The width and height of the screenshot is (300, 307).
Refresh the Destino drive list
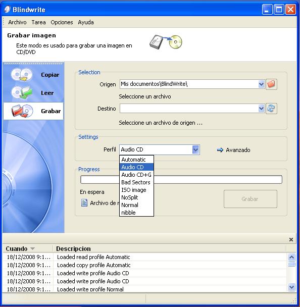(x=271, y=108)
